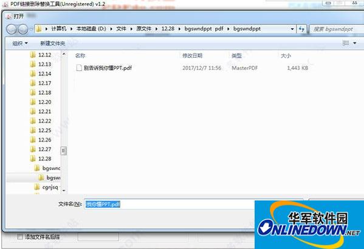Click the Back navigation arrow button
364x249 pixels.
11,29
